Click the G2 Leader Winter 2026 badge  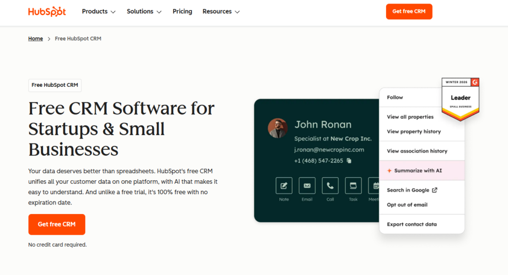click(x=460, y=99)
